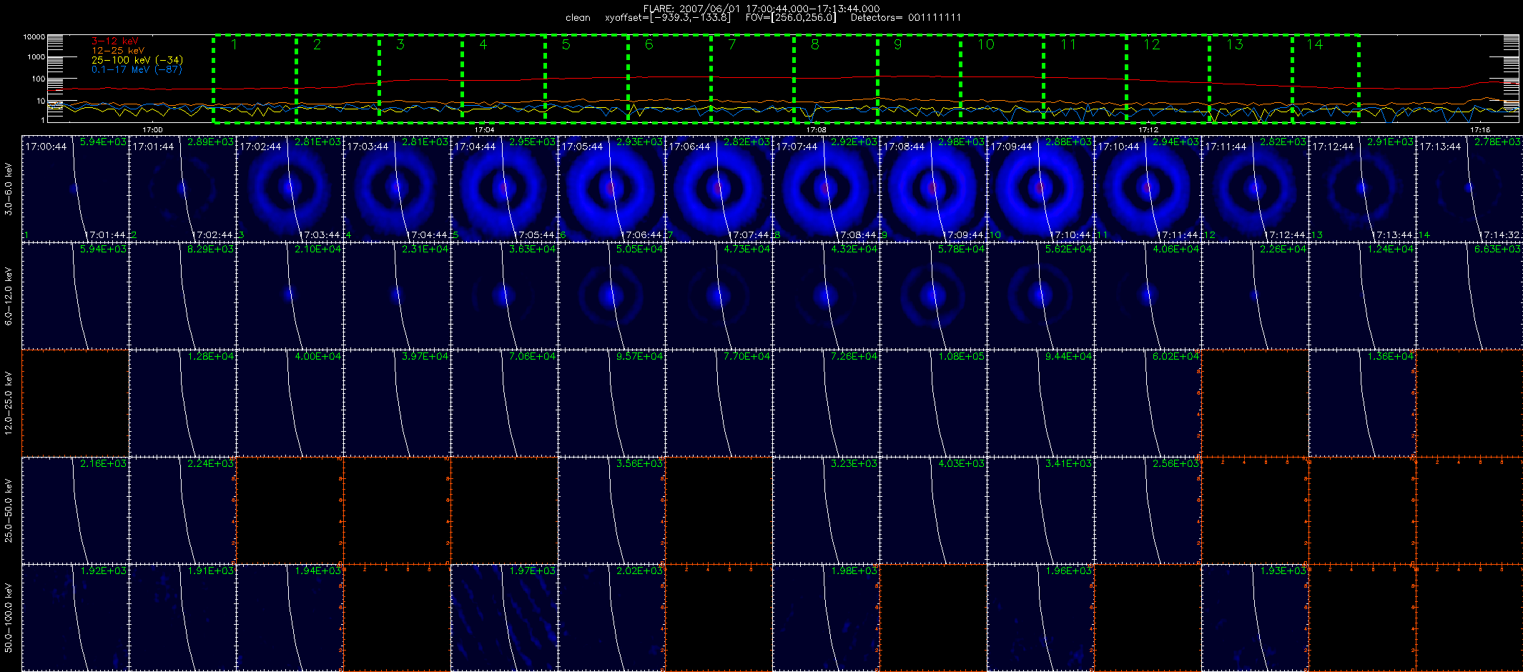Select the yellow 25-100 keV (-34) legend entry
Screen dimensions: 1523x672
(137, 60)
